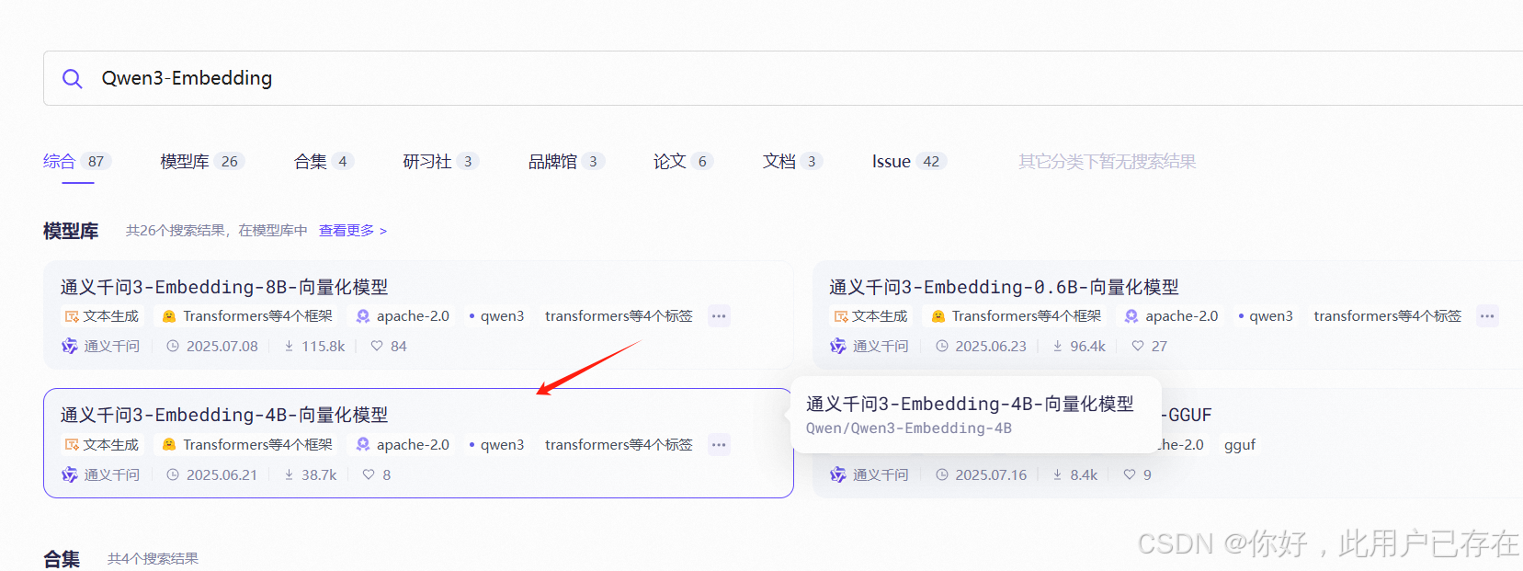This screenshot has width=1523, height=571.
Task: Click the download icon showing 115.8k
Action: [289, 347]
